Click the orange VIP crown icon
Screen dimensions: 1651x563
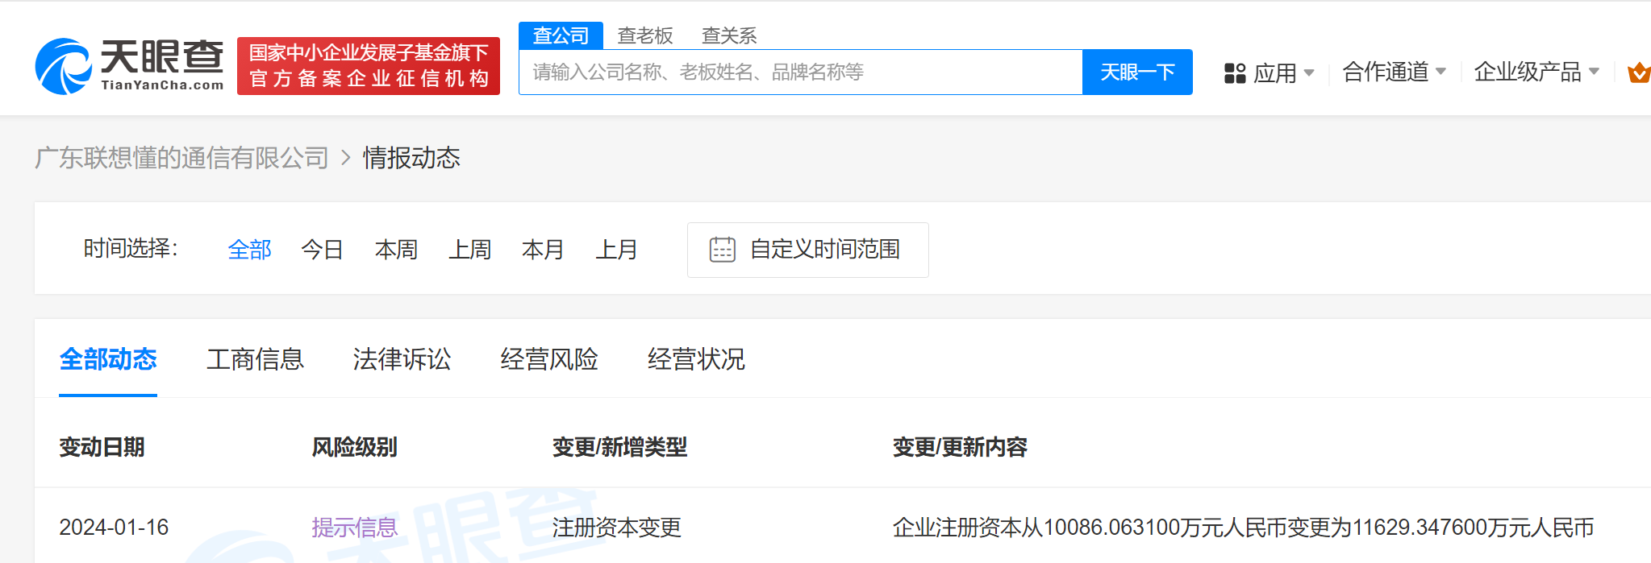tap(1639, 72)
